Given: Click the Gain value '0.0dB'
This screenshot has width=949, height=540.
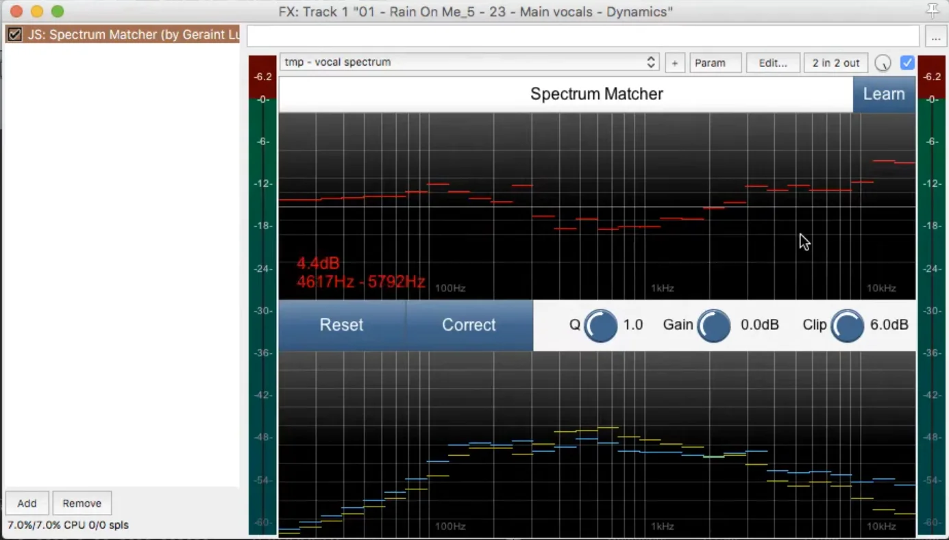Looking at the screenshot, I should point(760,325).
